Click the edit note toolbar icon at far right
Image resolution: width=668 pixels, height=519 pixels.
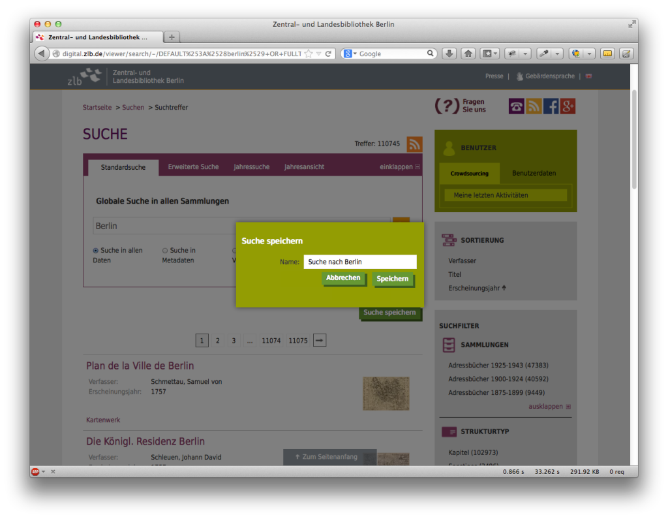(626, 54)
